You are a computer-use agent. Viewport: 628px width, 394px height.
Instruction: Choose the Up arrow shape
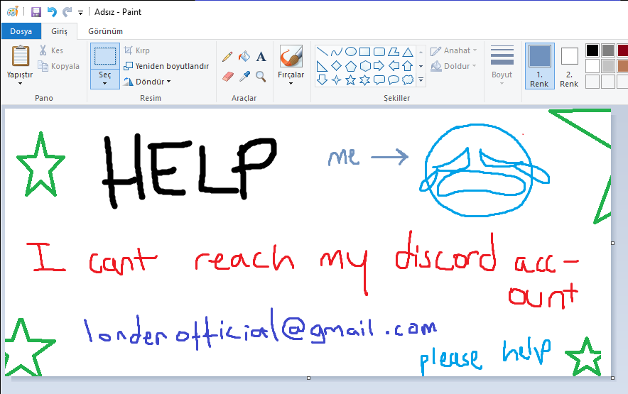pos(408,65)
